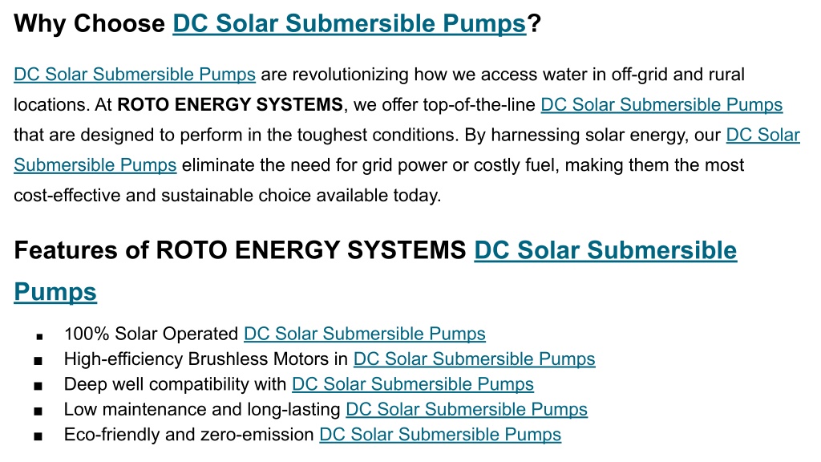This screenshot has width=821, height=462.
Task: Follow link after "Brushless Motors in"
Action: 475,359
